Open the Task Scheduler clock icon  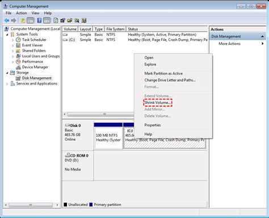coord(18,40)
